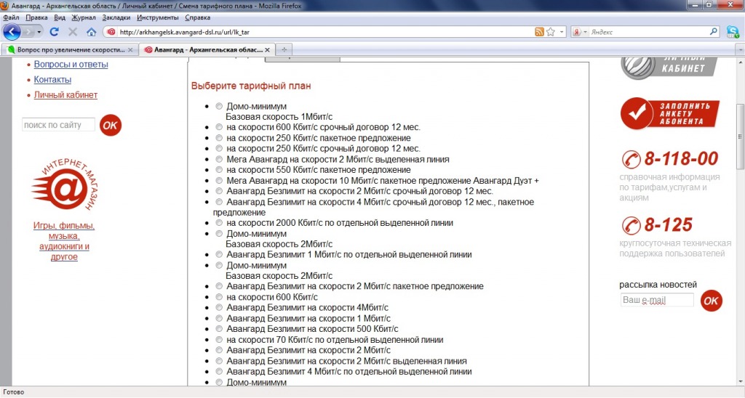
Task: Click the forward navigation arrow
Action: 28,32
